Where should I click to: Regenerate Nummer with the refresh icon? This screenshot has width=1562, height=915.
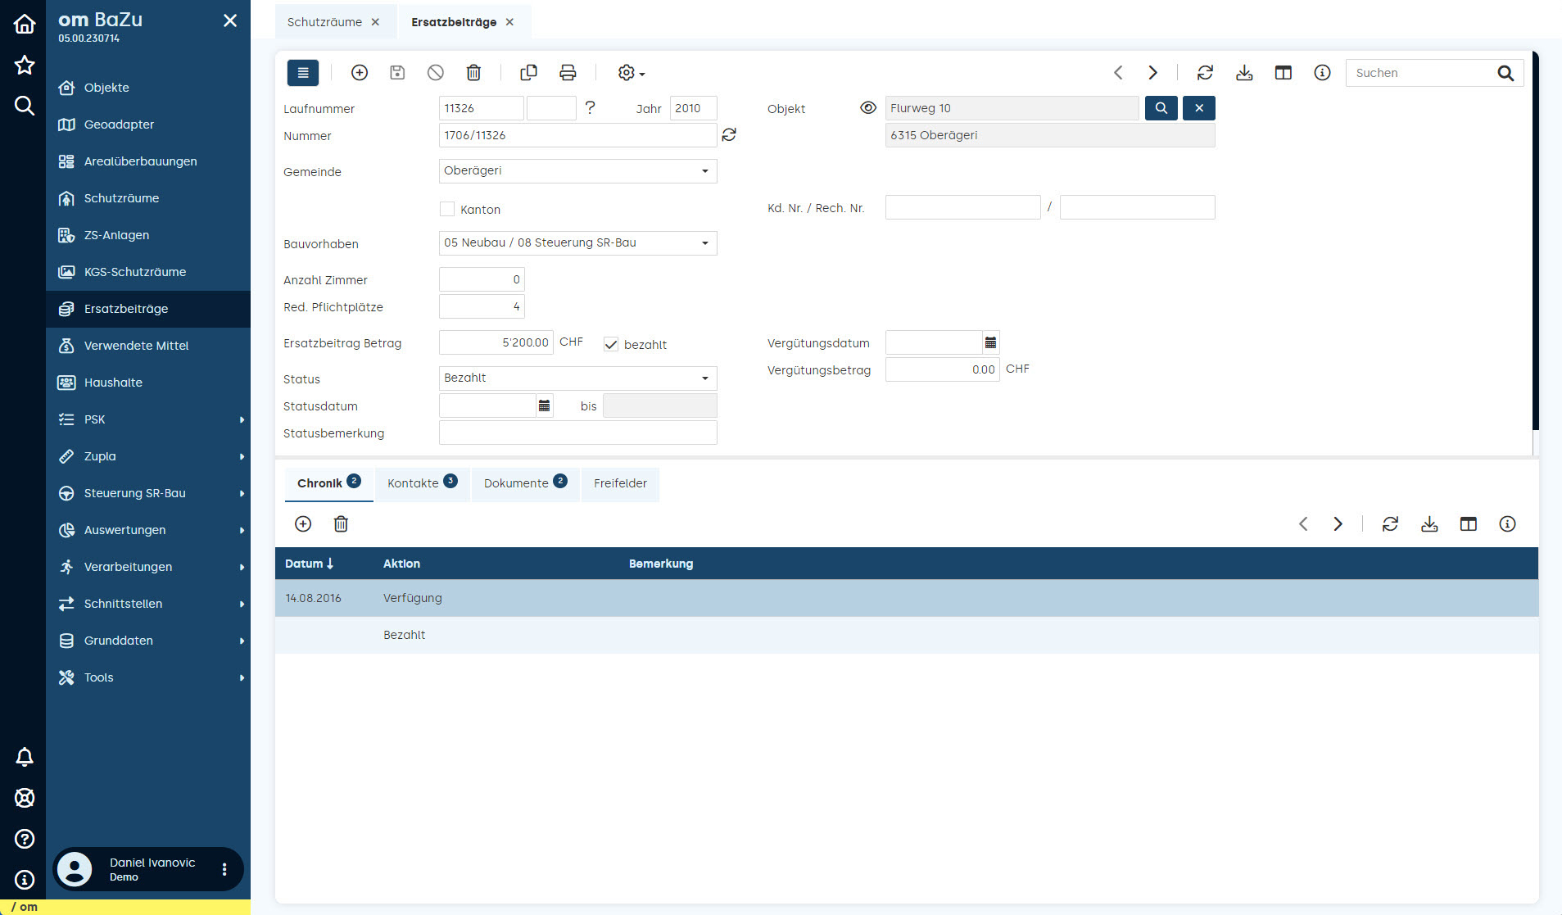(x=729, y=135)
